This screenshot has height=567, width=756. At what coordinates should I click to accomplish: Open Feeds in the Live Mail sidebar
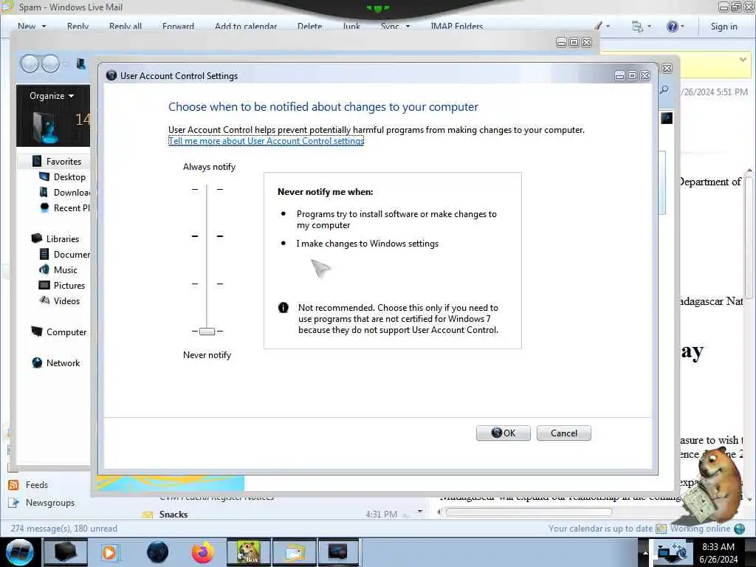[x=37, y=484]
